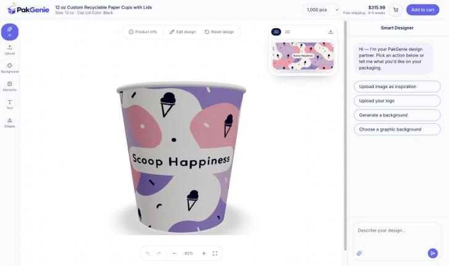
Task: Click the 62% zoom level value
Action: click(x=189, y=254)
